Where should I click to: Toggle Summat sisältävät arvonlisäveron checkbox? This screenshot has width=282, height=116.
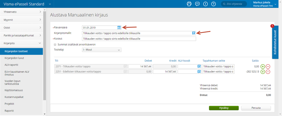pos(55,44)
